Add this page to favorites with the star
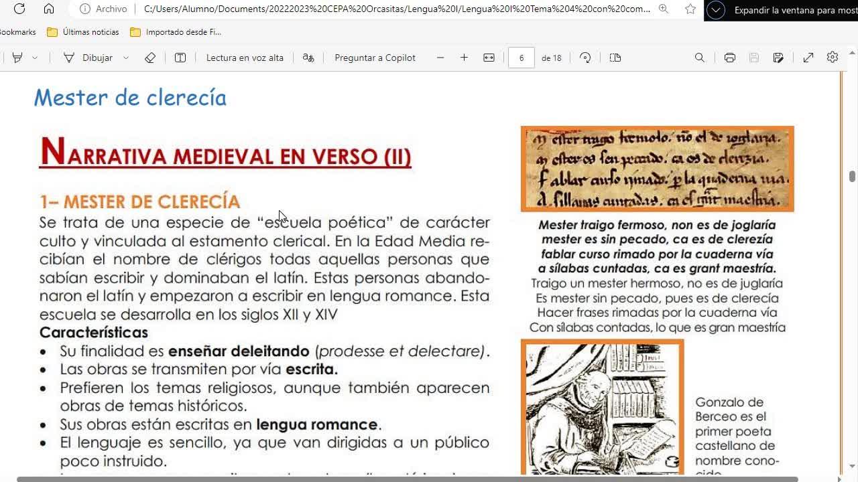 pyautogui.click(x=690, y=9)
